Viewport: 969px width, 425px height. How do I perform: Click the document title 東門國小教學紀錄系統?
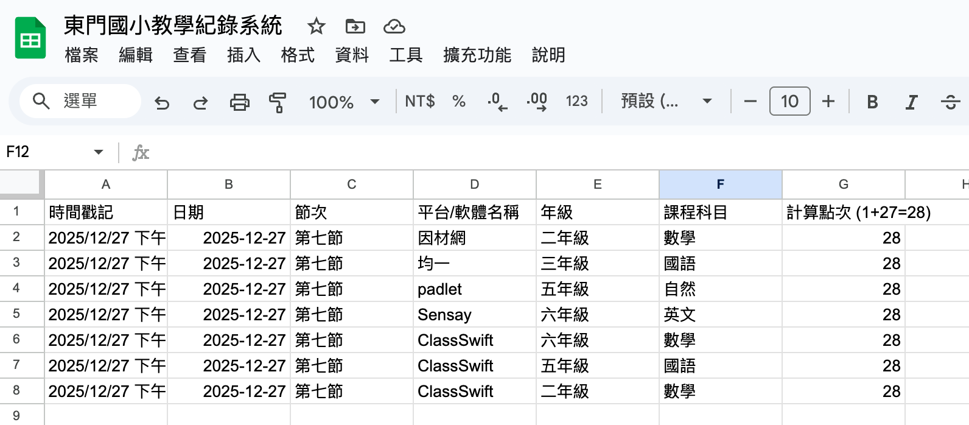(x=173, y=26)
